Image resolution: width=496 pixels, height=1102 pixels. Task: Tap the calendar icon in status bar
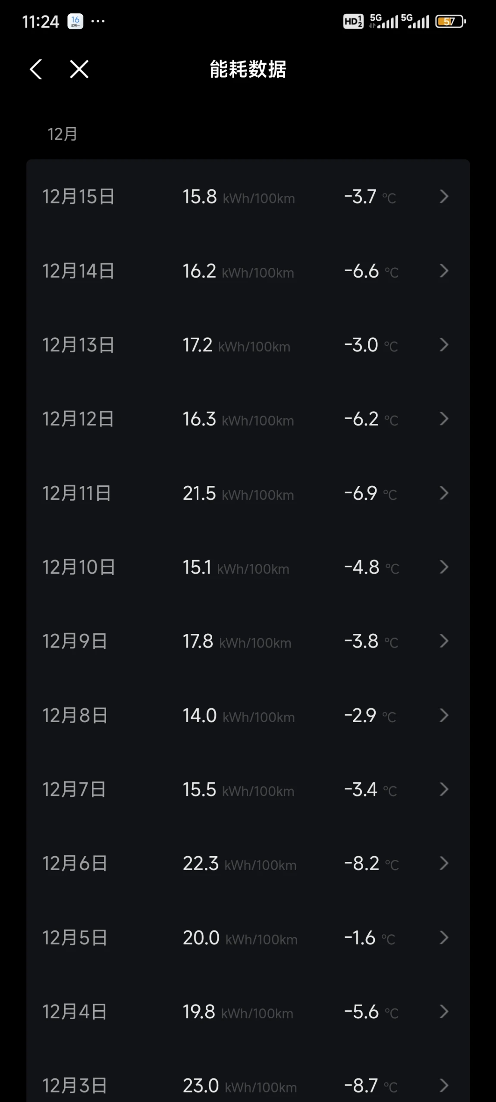[75, 21]
